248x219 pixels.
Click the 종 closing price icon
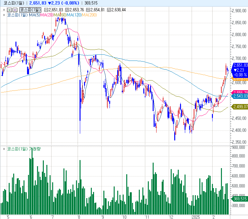(46, 10)
